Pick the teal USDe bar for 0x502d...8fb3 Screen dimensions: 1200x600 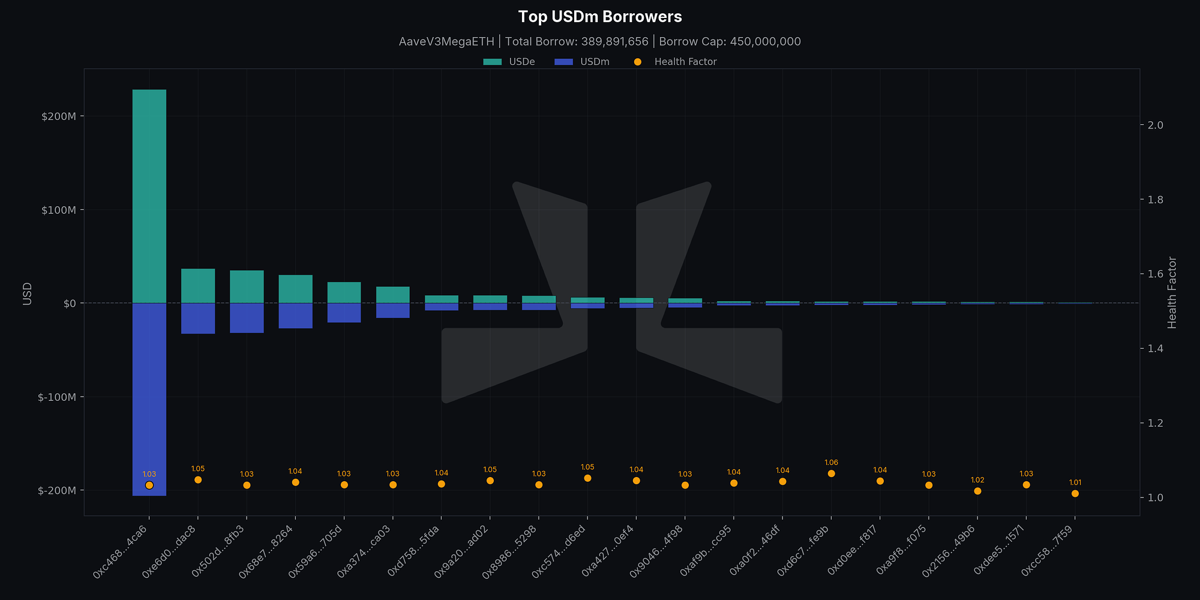247,287
